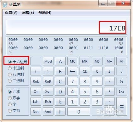Click the hex digit B key
Viewport: 133px width, 122px height.
click(x=60, y=71)
